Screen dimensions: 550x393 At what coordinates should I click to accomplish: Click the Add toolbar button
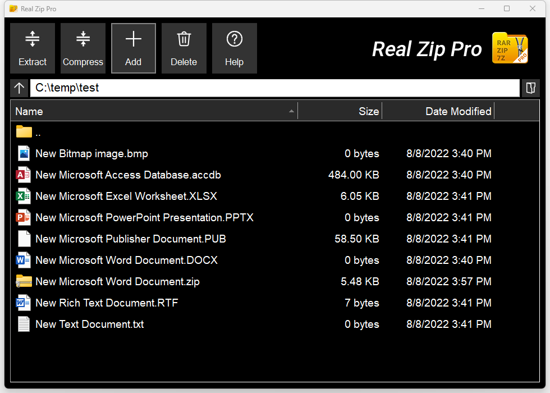click(x=134, y=48)
